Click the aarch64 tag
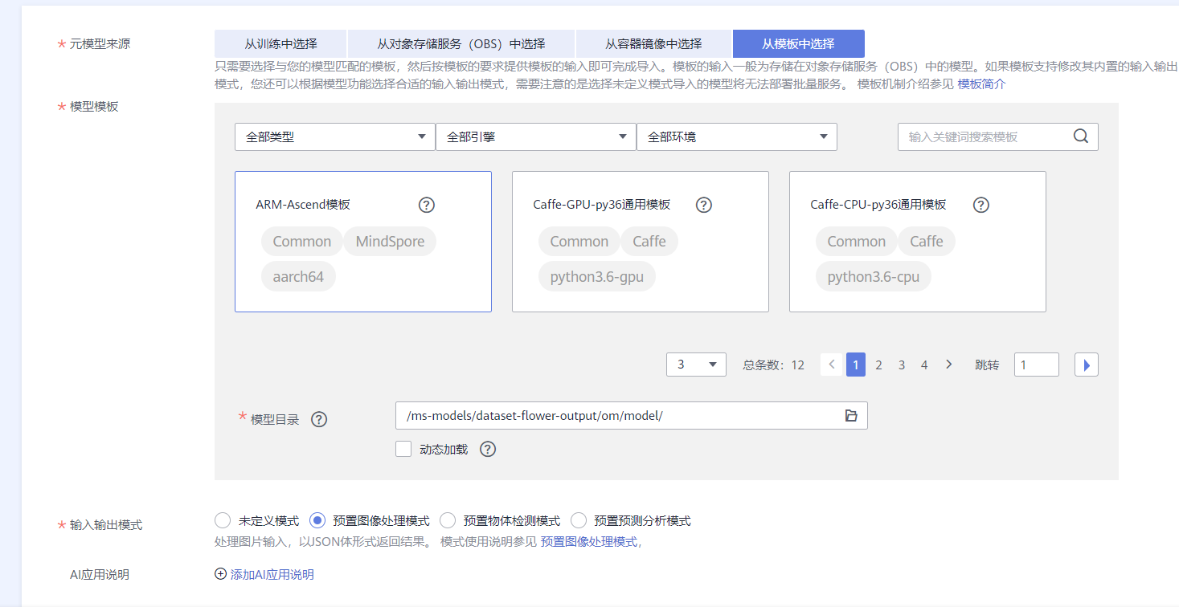Image resolution: width=1179 pixels, height=607 pixels. pos(298,277)
